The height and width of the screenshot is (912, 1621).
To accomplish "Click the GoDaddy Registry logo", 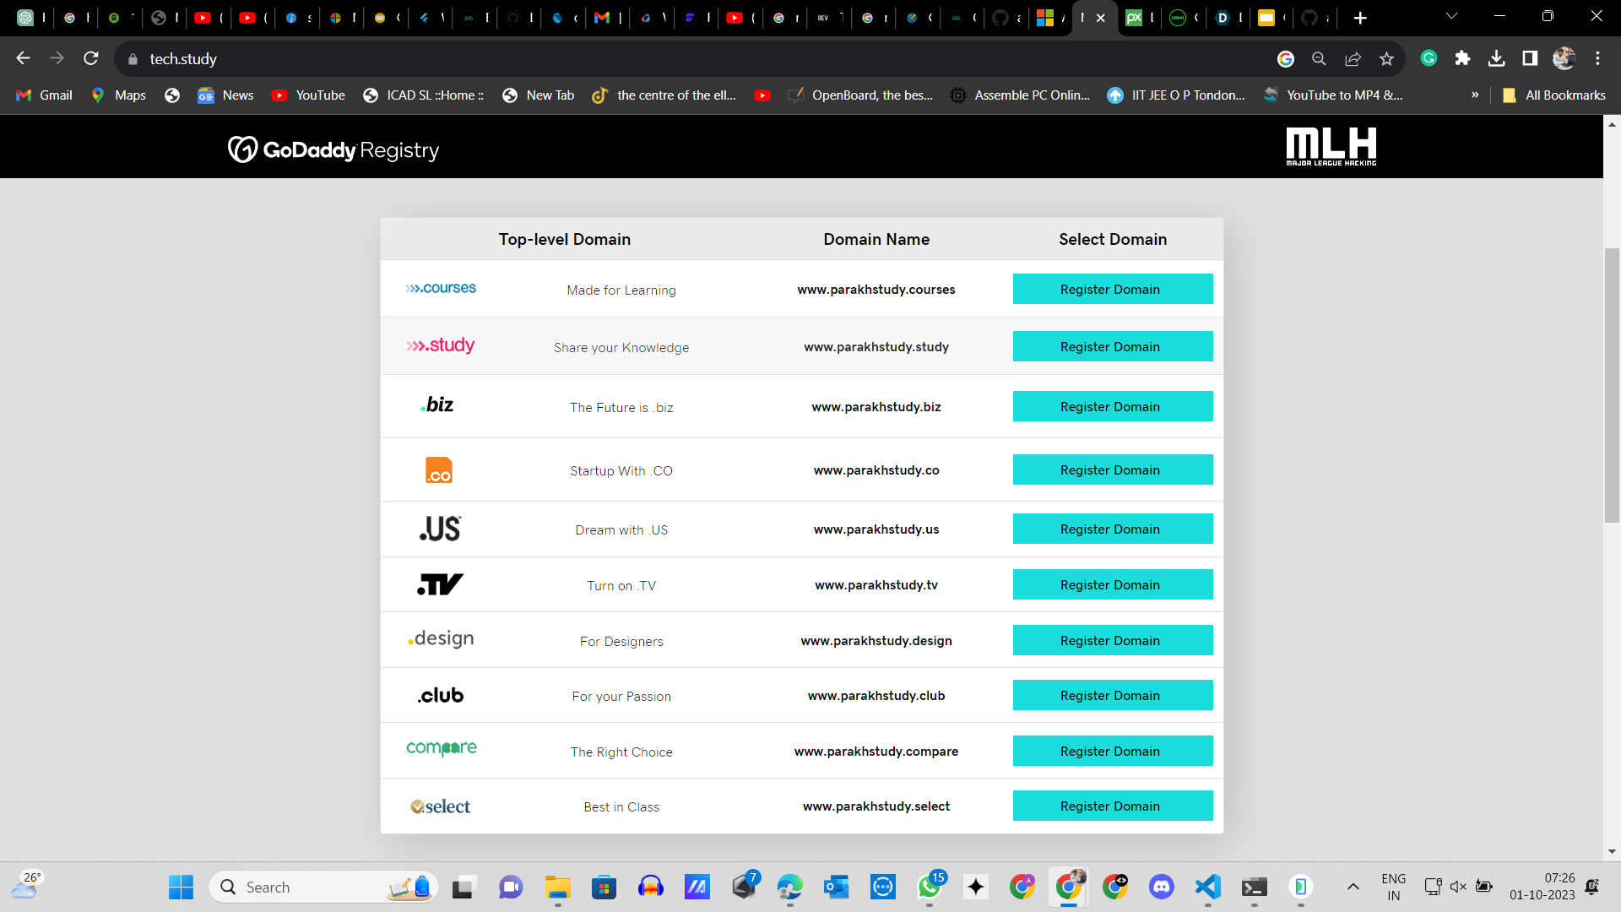I will click(333, 149).
